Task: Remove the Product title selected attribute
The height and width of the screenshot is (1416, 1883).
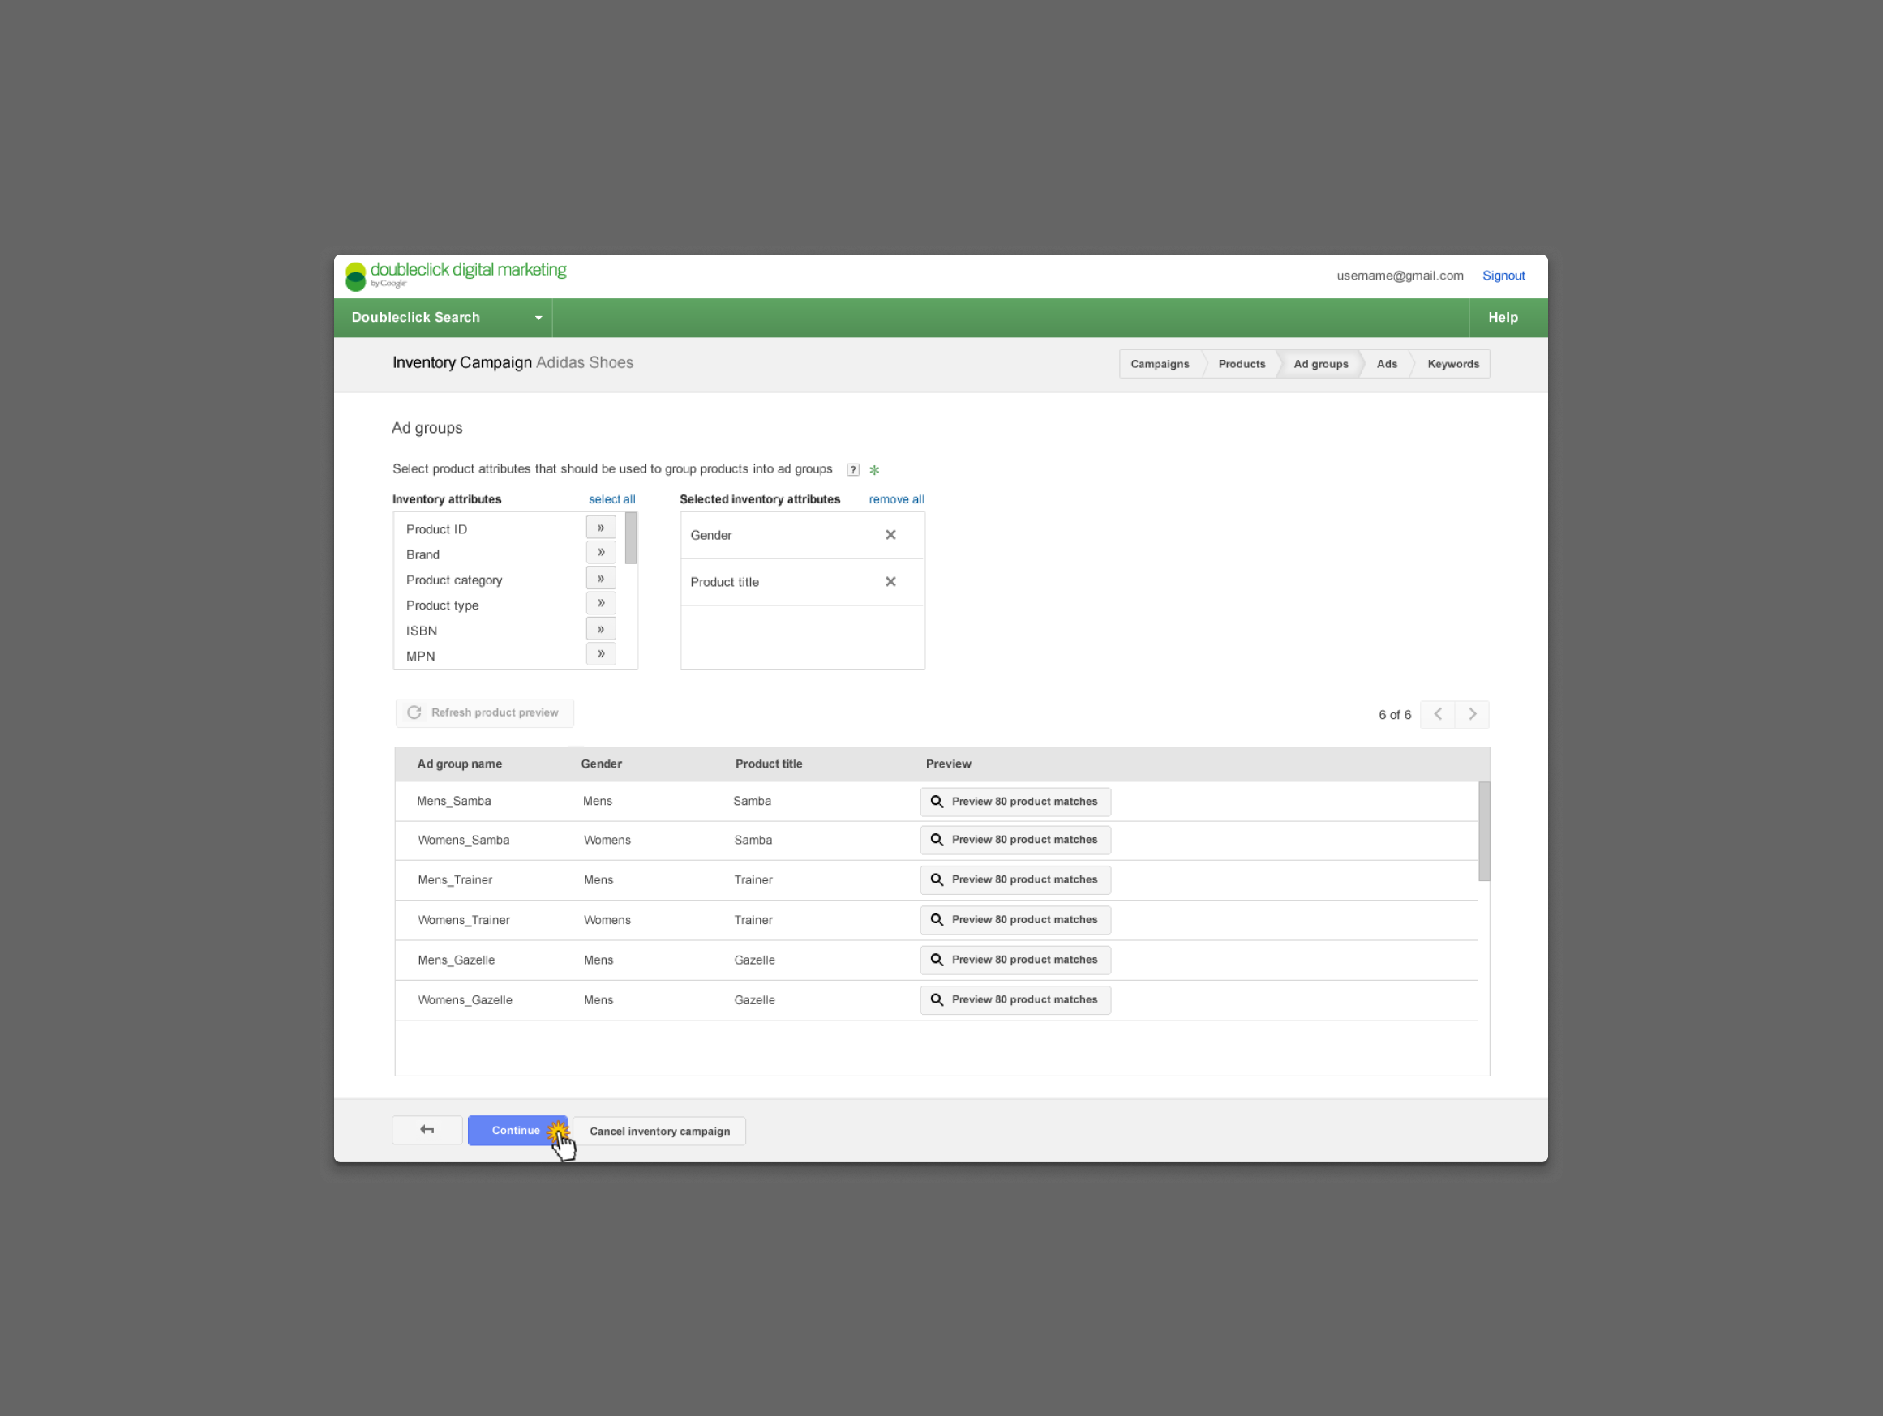Action: pyautogui.click(x=890, y=582)
